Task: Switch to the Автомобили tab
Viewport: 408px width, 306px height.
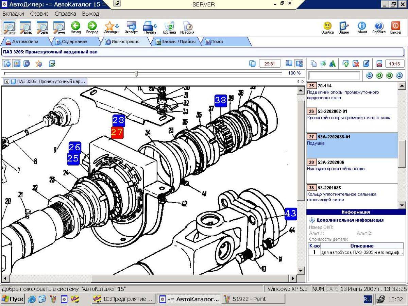Action: point(25,41)
